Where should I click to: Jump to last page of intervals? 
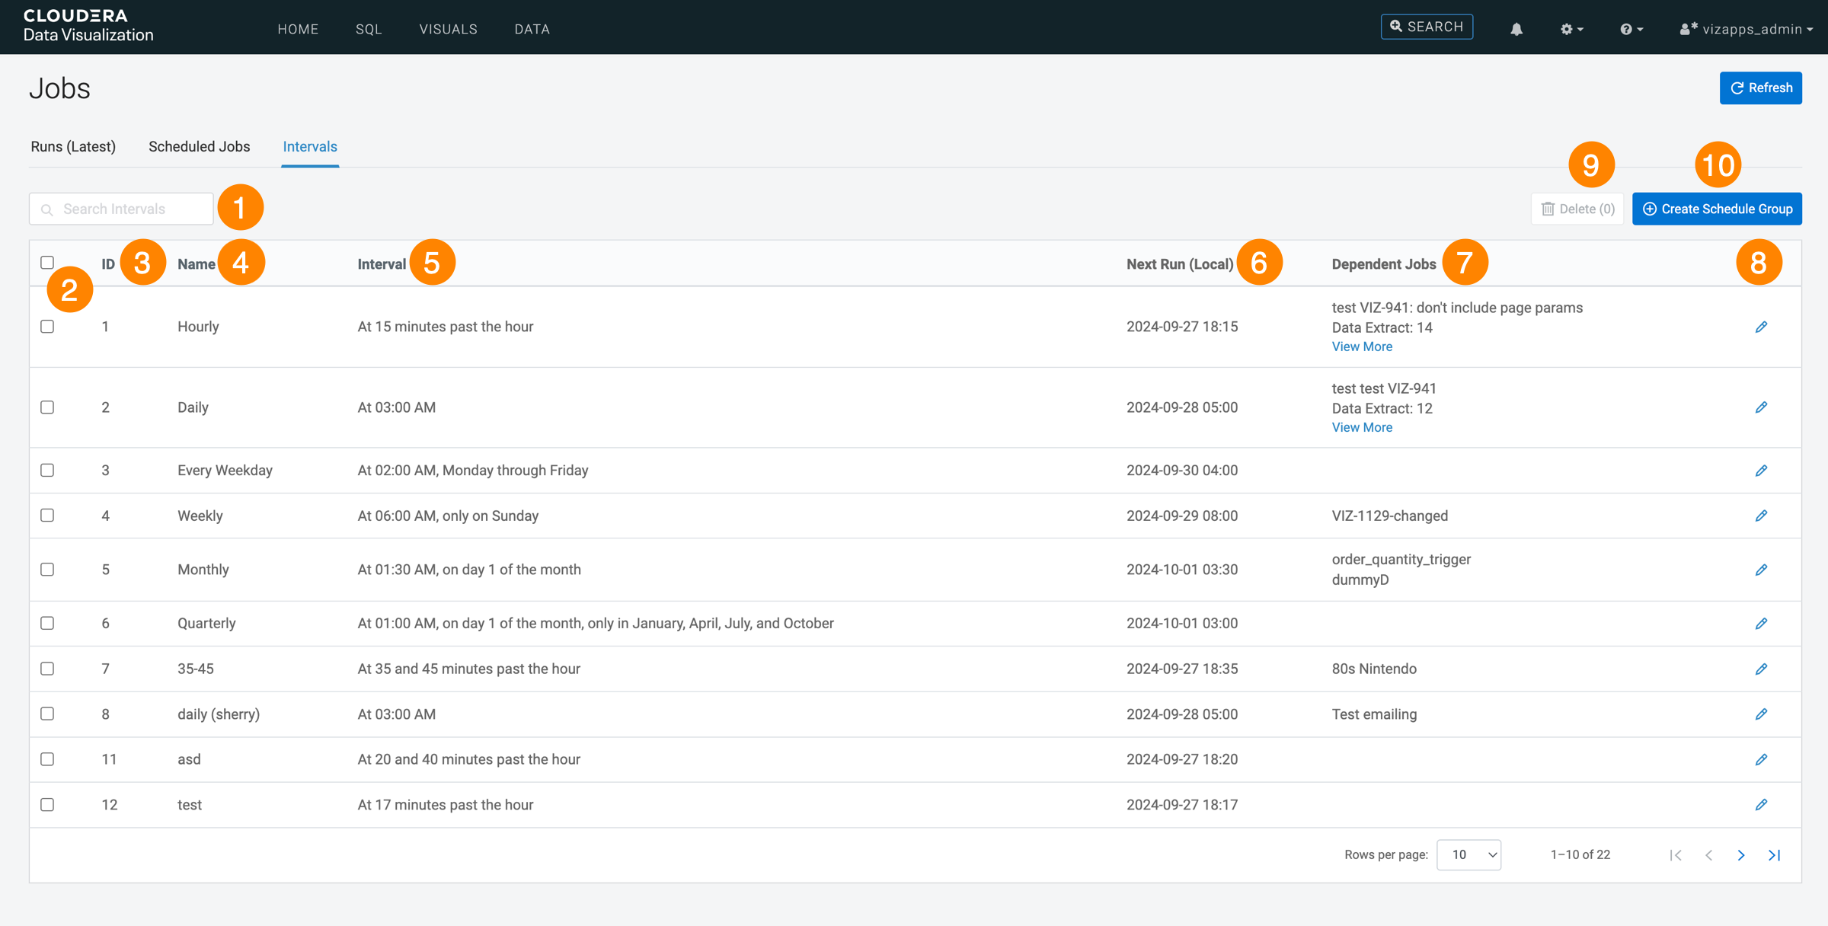(x=1774, y=855)
